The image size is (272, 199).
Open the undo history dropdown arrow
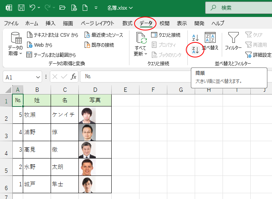click(39, 8)
